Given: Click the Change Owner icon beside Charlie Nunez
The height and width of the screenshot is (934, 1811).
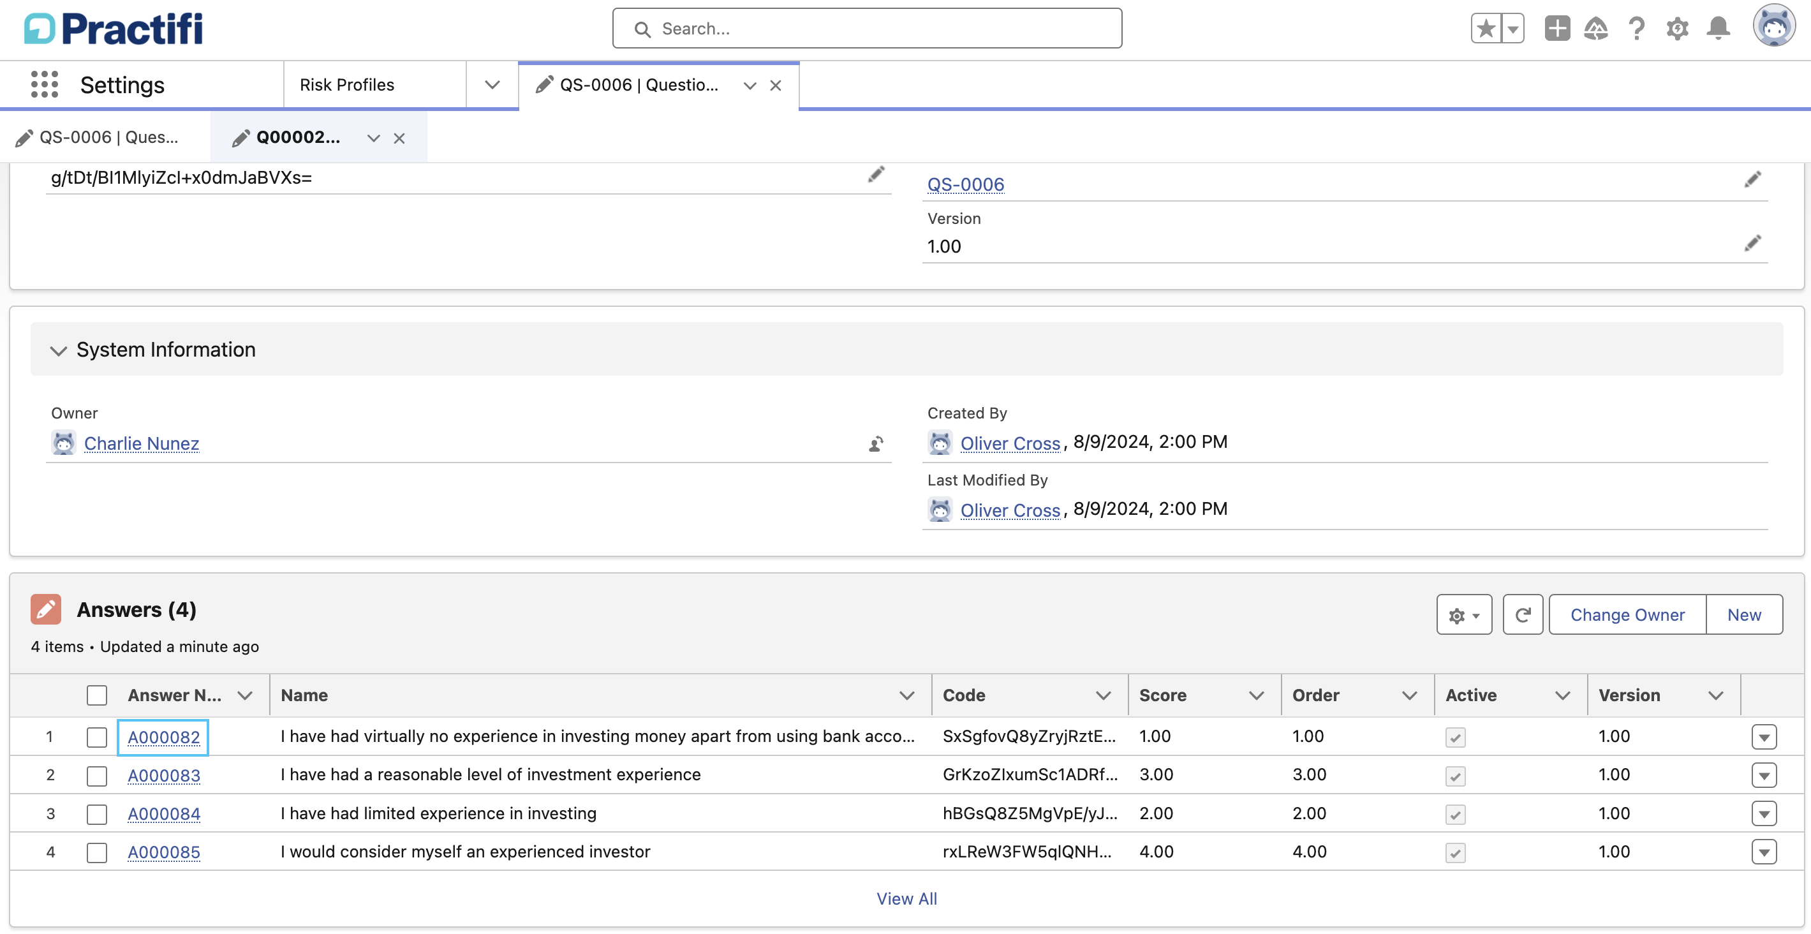Looking at the screenshot, I should (x=876, y=444).
